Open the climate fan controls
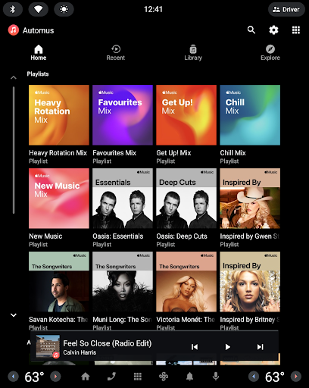This screenshot has width=309, height=388. coord(164,377)
